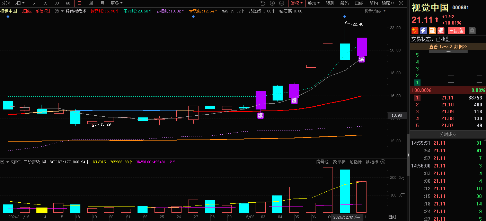The height and width of the screenshot is (221, 486).
Task: Click the 趋势线:15.98 indicator value
Action: point(104,11)
